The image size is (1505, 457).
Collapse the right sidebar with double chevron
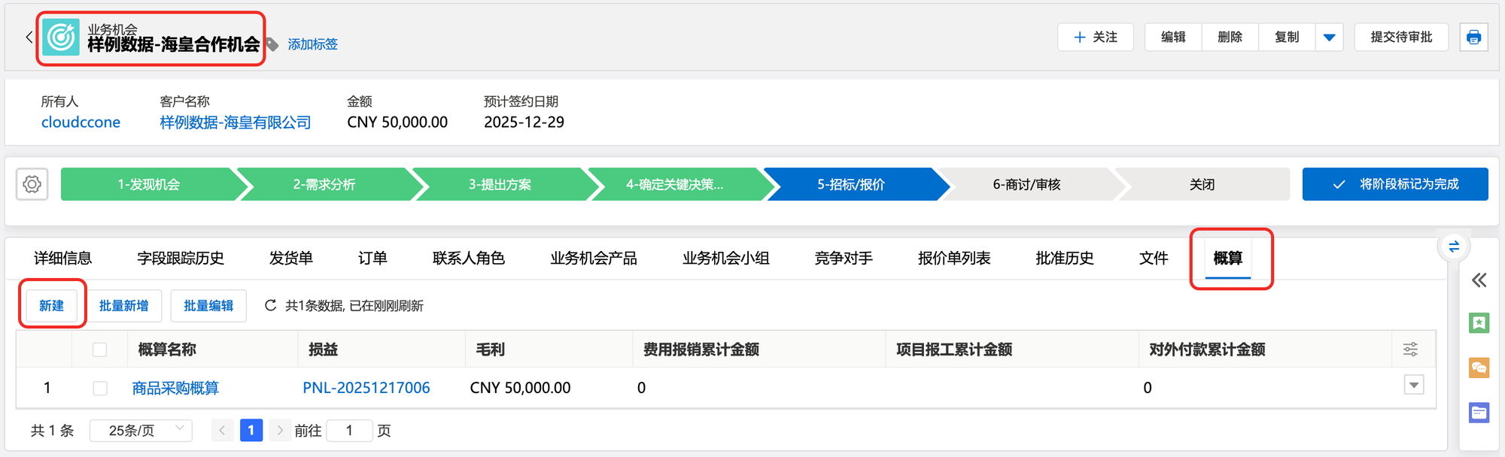click(1479, 280)
